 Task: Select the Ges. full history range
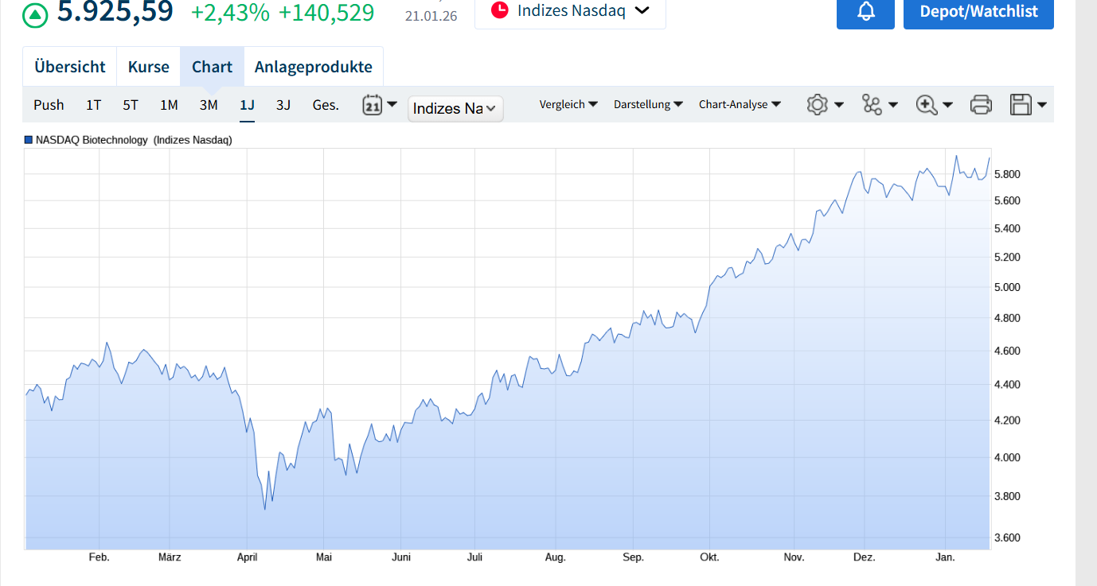tap(325, 105)
